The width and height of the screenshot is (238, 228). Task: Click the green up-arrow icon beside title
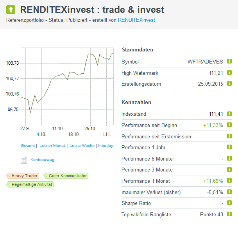click(x=11, y=9)
